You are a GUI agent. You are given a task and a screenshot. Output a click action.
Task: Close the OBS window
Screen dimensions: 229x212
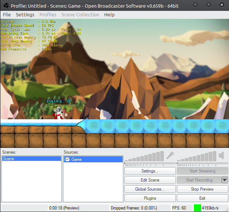coord(221,5)
